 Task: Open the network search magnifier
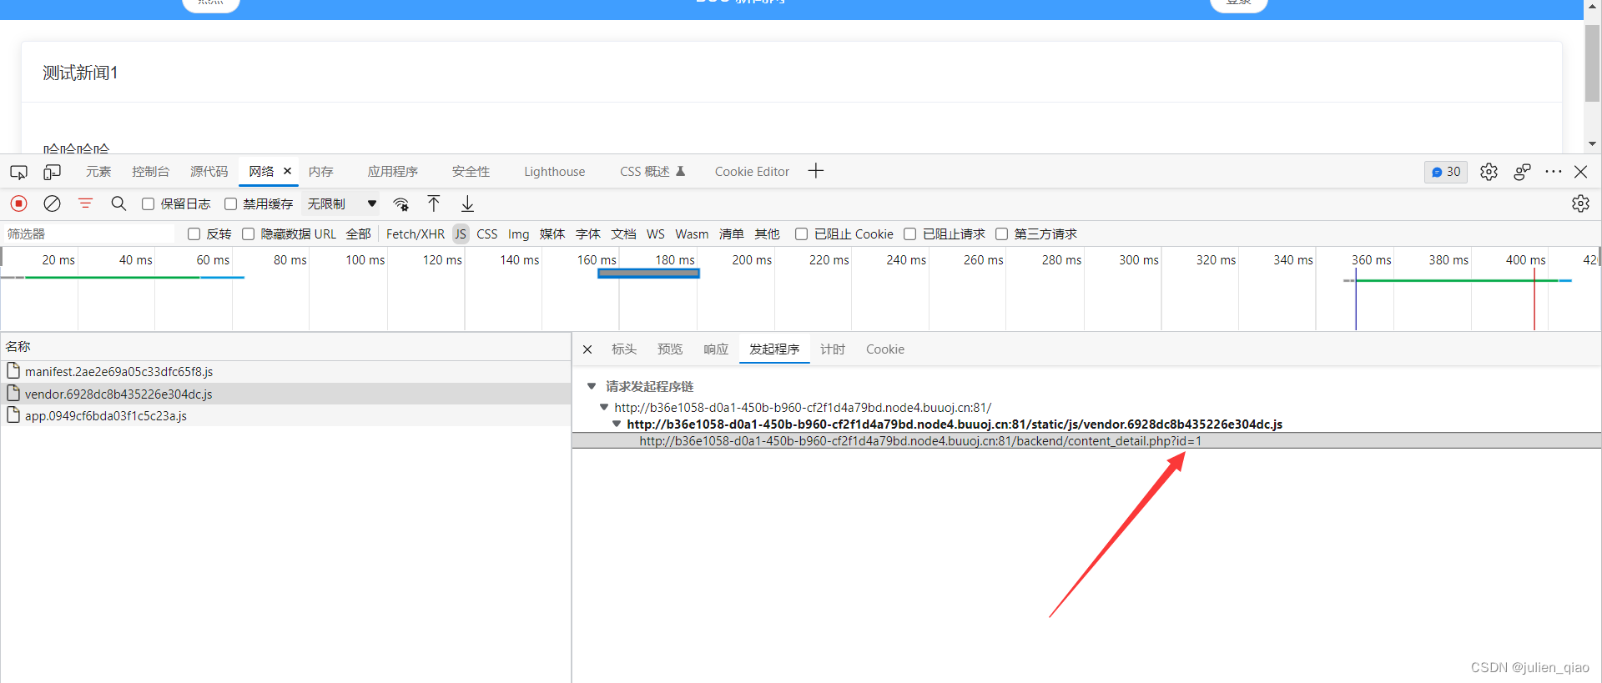(x=118, y=203)
